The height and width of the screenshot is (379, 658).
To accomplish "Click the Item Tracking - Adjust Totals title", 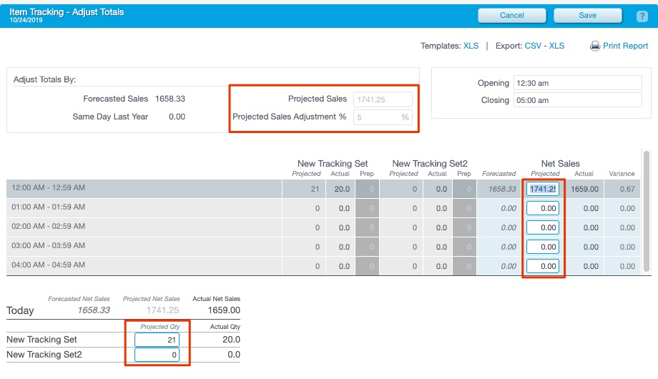I will [67, 11].
